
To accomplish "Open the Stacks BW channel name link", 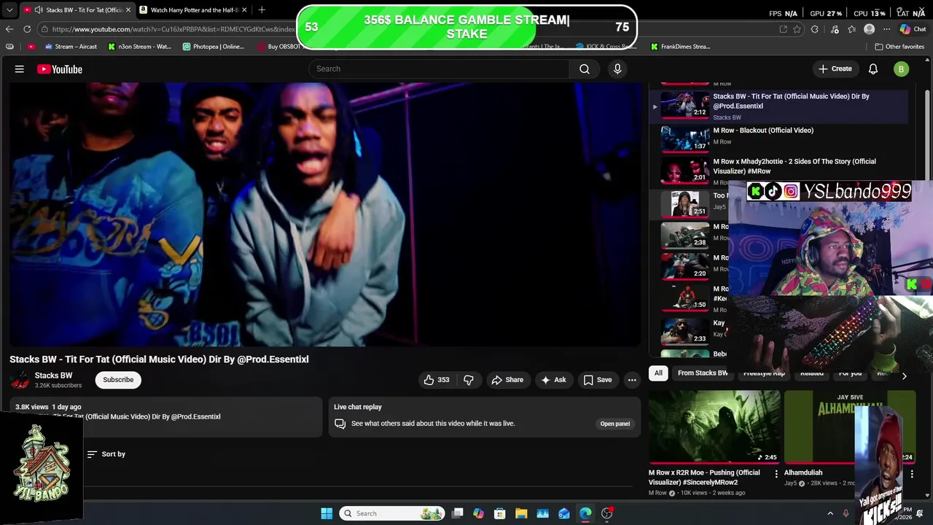I will pyautogui.click(x=54, y=376).
